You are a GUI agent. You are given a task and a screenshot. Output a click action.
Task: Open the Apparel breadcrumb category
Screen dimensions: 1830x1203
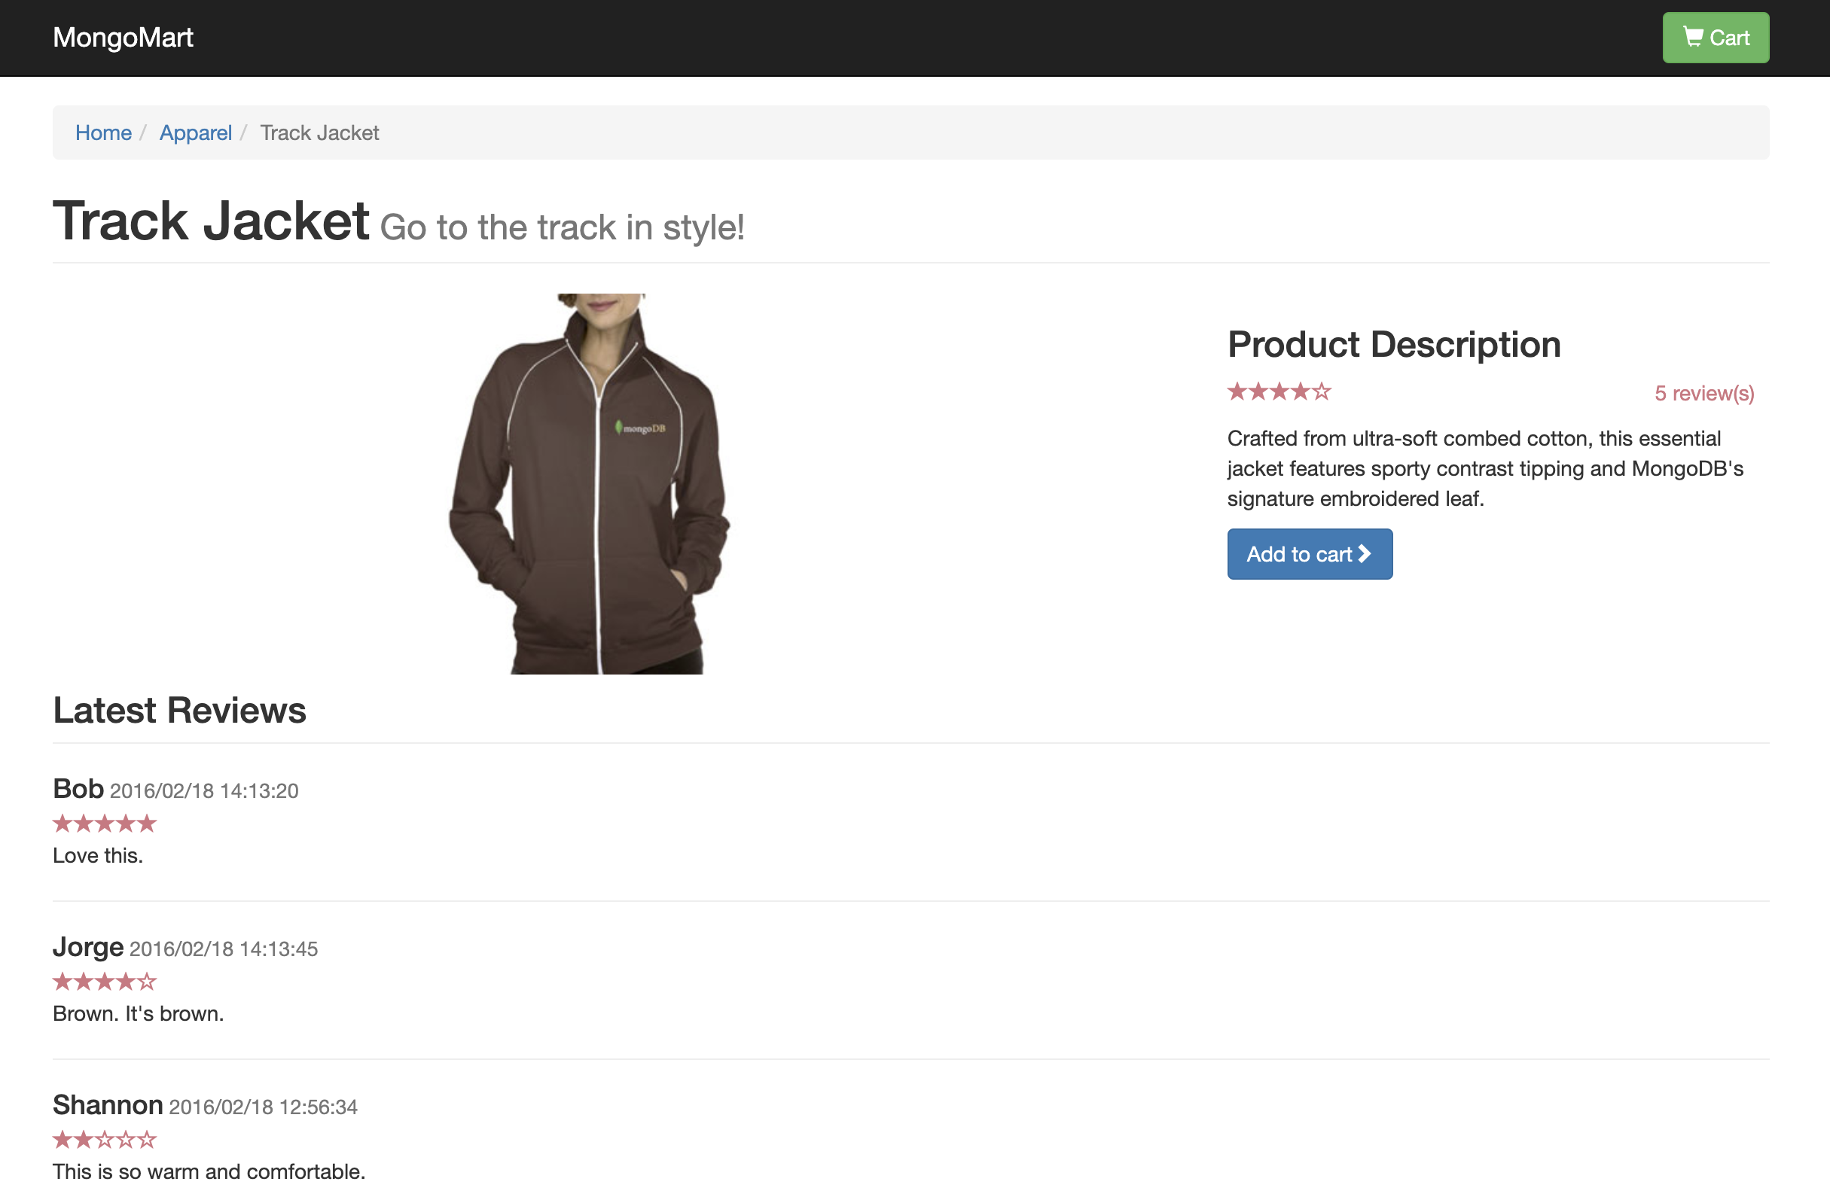(x=195, y=133)
